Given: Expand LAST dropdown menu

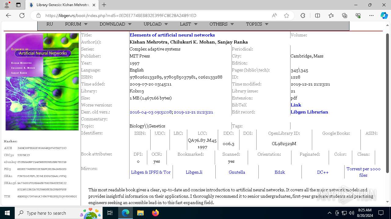Looking at the screenshot, I should (188, 24).
